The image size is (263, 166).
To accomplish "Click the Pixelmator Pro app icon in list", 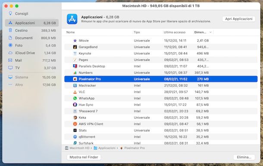I will click(75, 79).
